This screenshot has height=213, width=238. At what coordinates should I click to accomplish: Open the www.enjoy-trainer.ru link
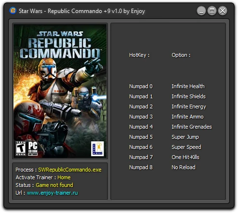click(53, 193)
